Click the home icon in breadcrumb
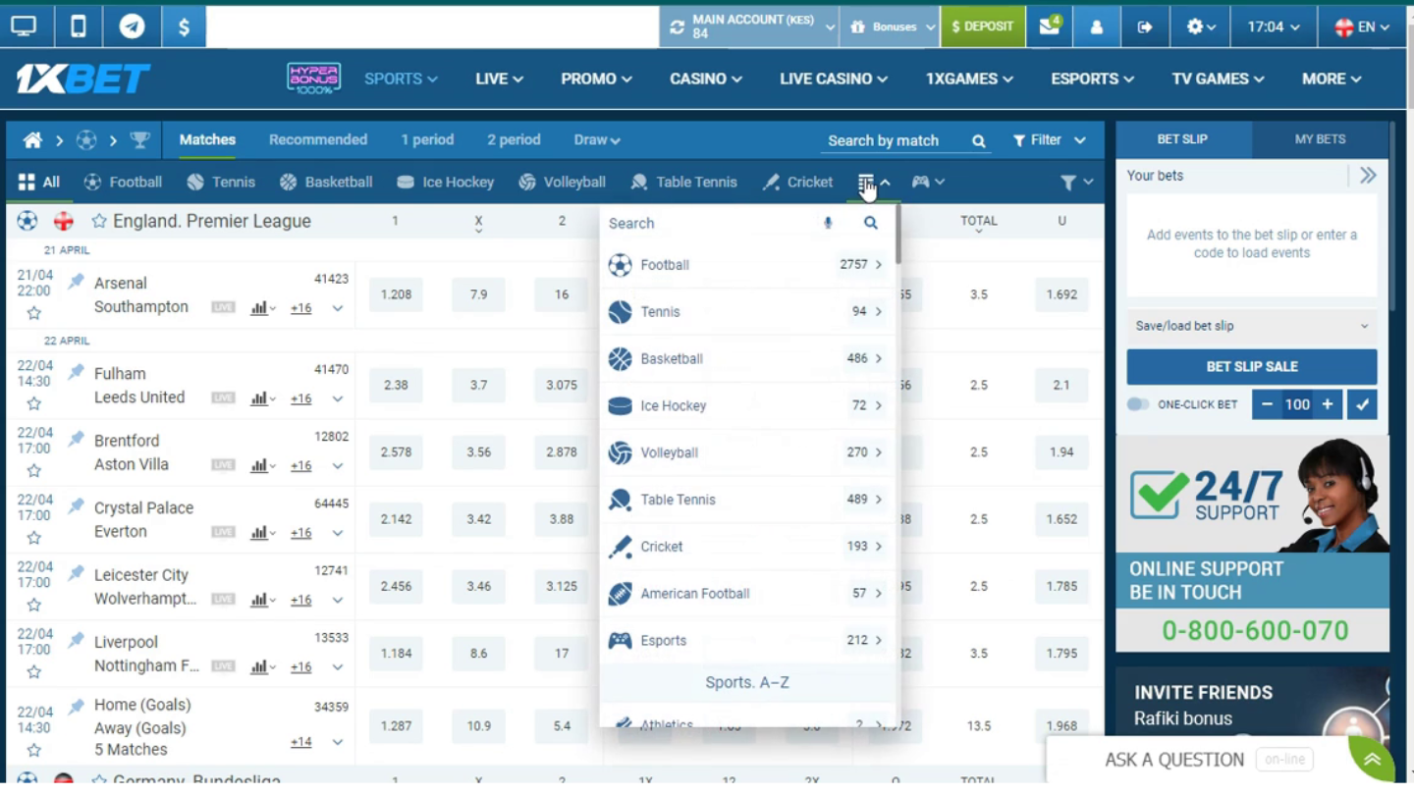Image resolution: width=1414 pixels, height=795 pixels. [x=32, y=140]
